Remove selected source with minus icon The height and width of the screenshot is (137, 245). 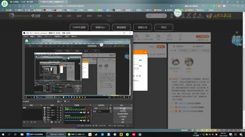[x=48, y=122]
